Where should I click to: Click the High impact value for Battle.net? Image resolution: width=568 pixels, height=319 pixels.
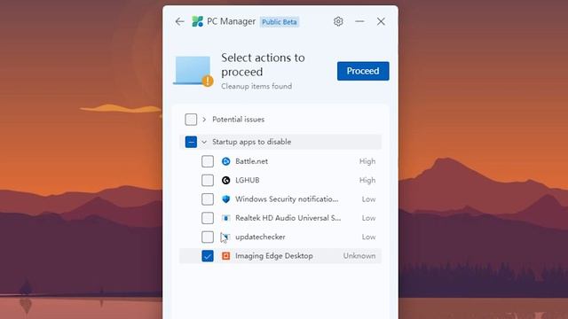pyautogui.click(x=367, y=161)
